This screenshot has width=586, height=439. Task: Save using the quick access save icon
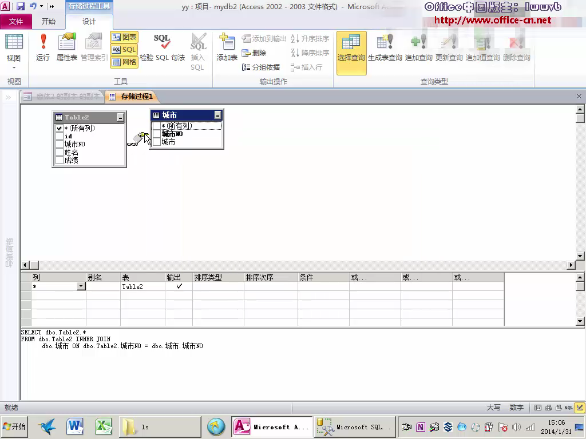click(21, 6)
